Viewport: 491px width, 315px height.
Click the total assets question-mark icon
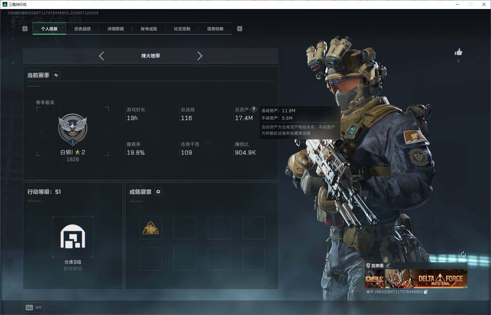click(254, 109)
